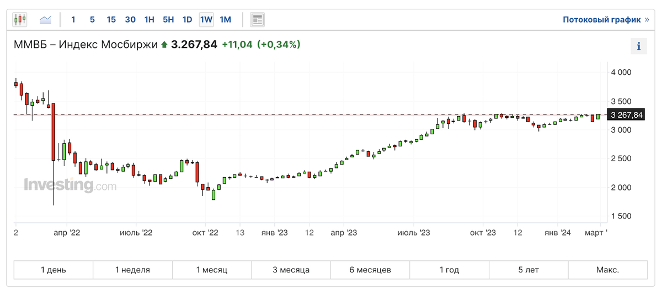This screenshot has width=662, height=295.
Task: Select the 'Макс.' range tab
Action: point(607,270)
